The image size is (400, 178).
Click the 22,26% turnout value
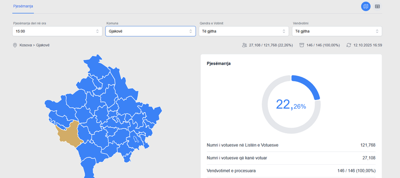pos(291,104)
